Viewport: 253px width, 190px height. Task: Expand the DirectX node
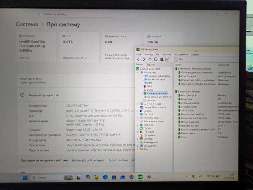138,128
